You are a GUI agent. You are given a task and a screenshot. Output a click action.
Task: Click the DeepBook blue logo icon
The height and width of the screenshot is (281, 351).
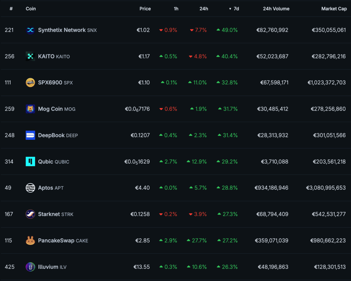click(31, 135)
